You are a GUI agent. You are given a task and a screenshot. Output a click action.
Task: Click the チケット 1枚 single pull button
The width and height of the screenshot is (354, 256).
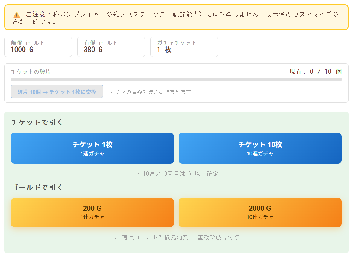click(x=92, y=148)
